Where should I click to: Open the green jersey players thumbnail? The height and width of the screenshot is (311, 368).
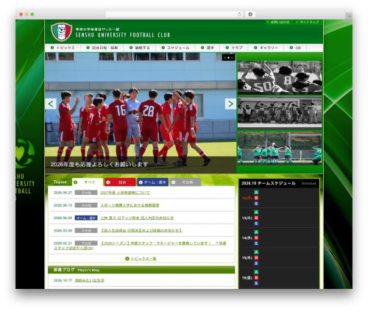point(280,148)
